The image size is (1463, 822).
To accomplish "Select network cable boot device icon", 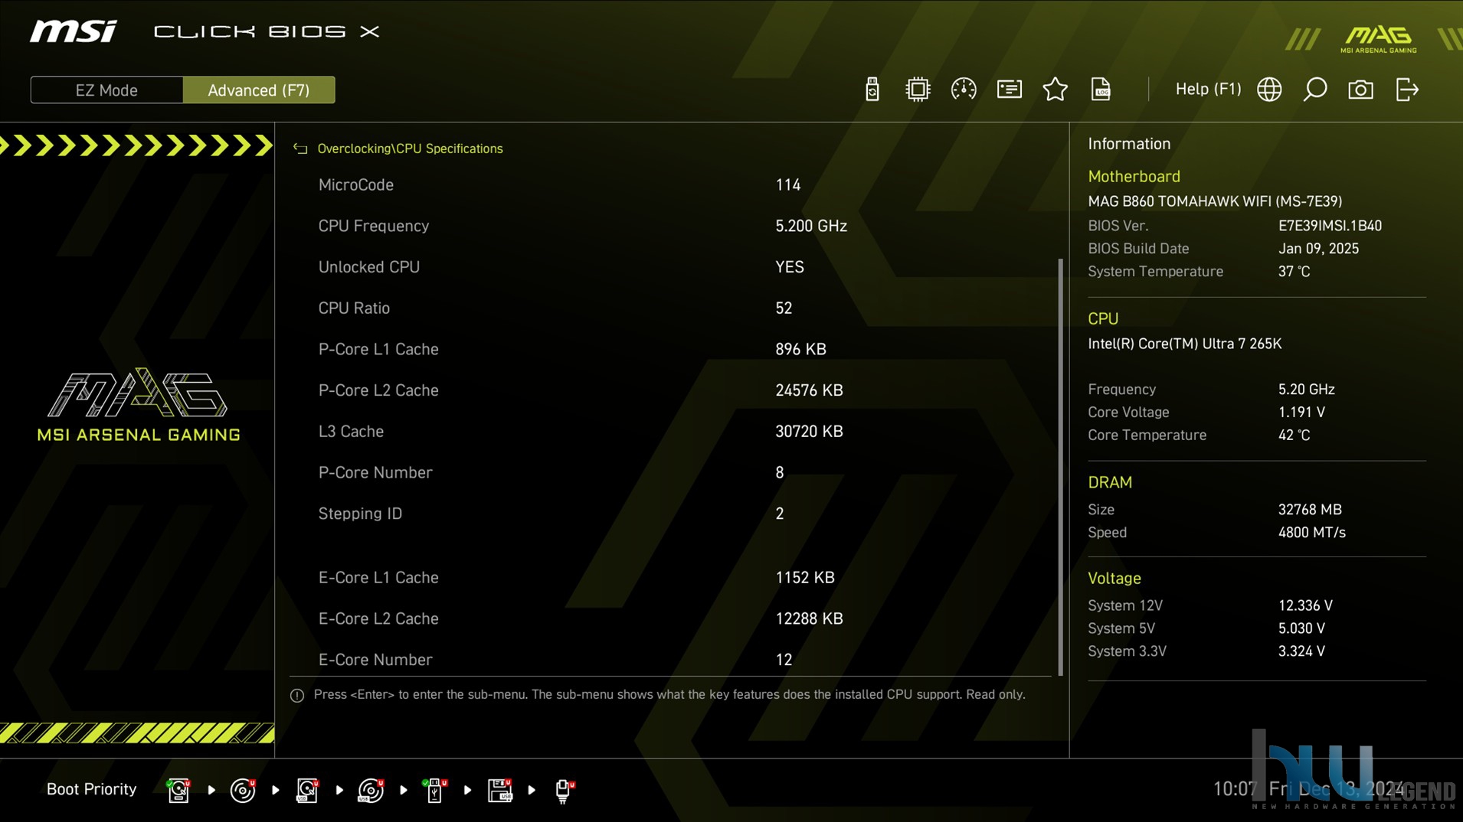I will pos(565,791).
